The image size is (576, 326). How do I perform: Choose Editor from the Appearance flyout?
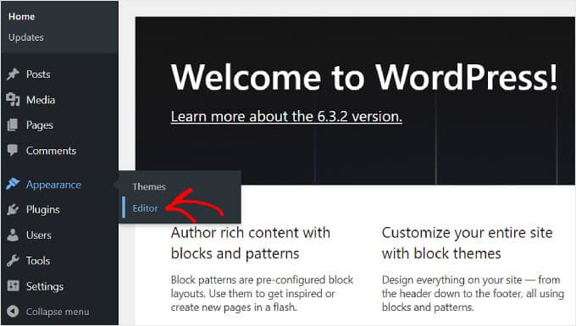tap(145, 208)
